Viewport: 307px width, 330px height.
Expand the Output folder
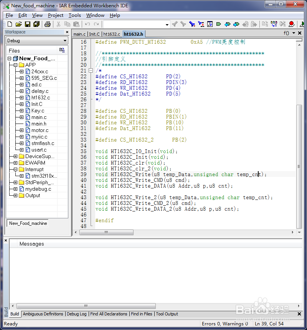(x=16, y=196)
